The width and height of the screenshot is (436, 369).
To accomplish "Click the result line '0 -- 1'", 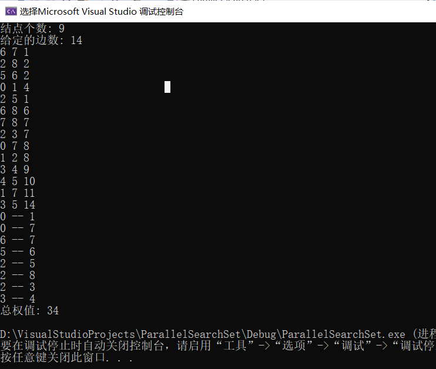I will 18,217.
